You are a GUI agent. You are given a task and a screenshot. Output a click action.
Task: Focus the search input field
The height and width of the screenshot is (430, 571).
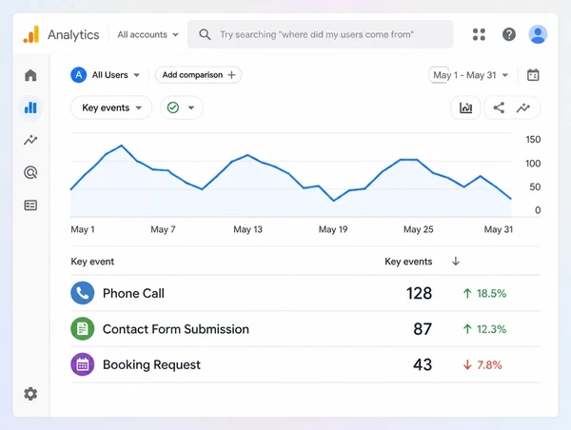click(320, 34)
